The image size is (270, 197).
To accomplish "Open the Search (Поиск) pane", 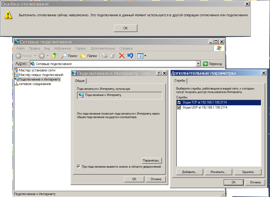I will pyautogui.click(x=69, y=56).
